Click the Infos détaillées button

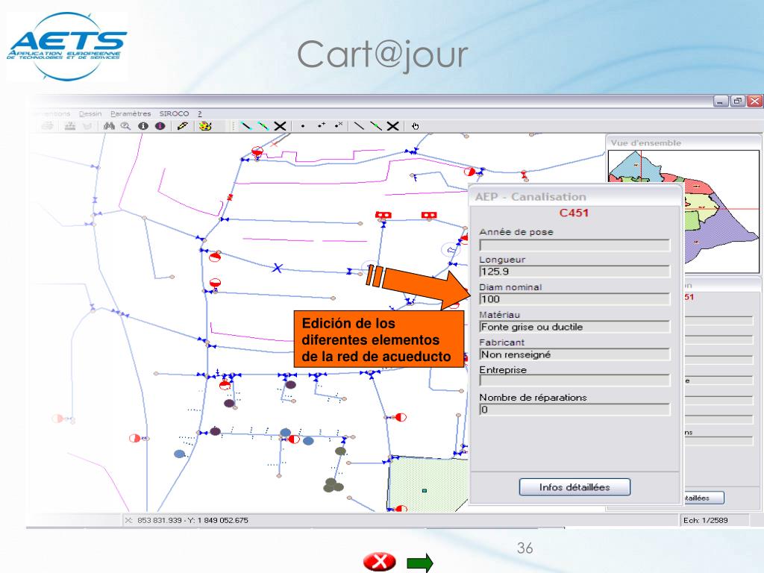[x=574, y=487]
